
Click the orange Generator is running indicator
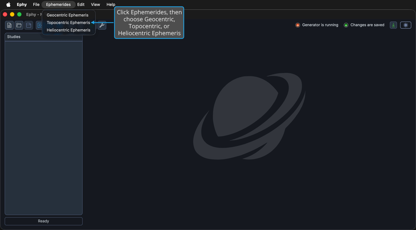(298, 25)
